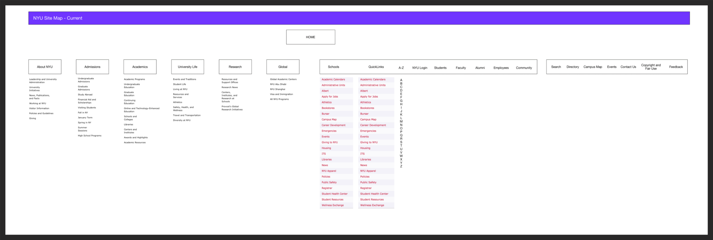Click the Community item
The image size is (713, 240).
pos(524,68)
